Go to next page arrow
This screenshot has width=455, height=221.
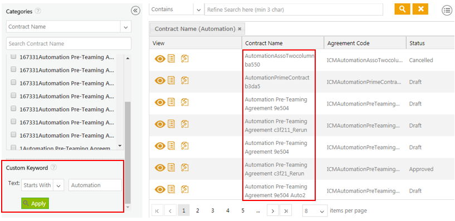(x=273, y=210)
